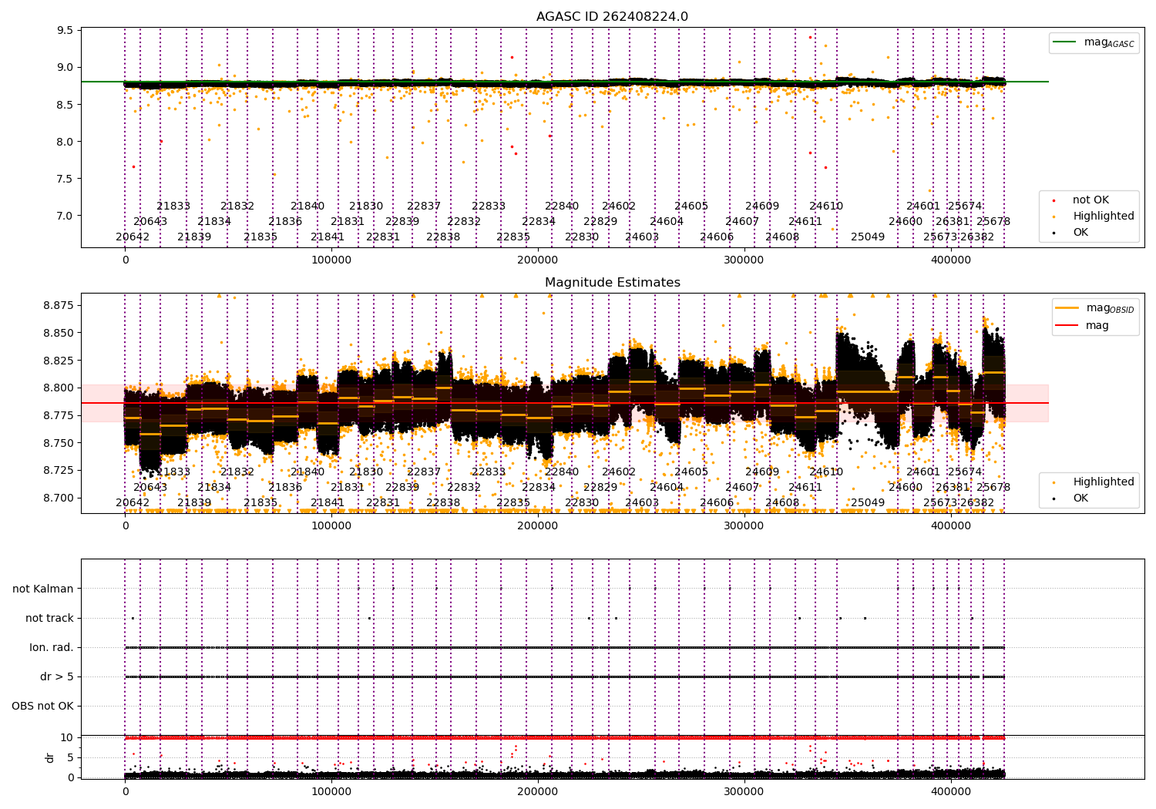The height and width of the screenshot is (809, 1156).
Task: Click the 8.700 y-axis tick in middle plot
Action: (59, 498)
